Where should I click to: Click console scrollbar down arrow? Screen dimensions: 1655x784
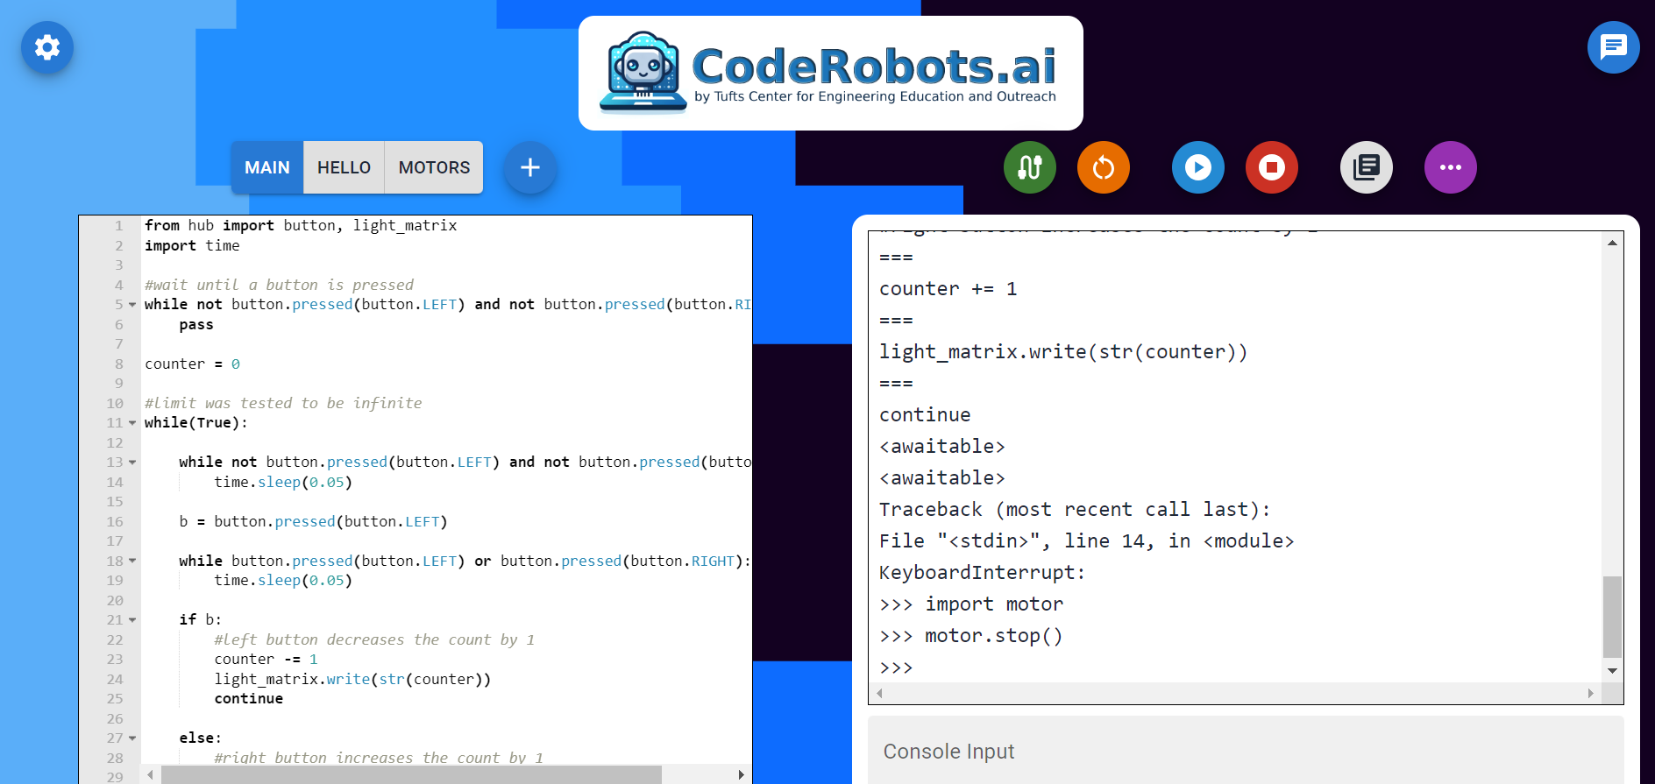point(1612,671)
